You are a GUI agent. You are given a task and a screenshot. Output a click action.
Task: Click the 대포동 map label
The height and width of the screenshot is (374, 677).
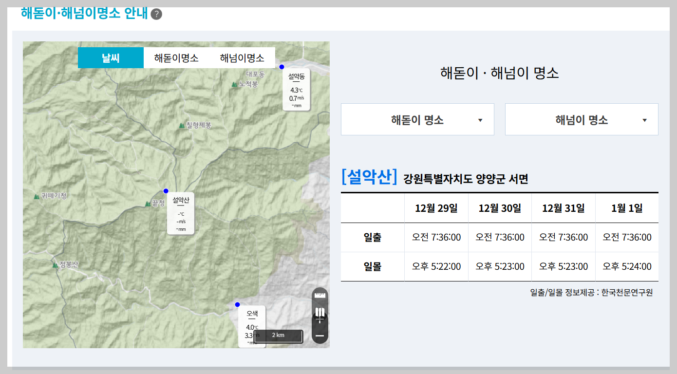255,75
